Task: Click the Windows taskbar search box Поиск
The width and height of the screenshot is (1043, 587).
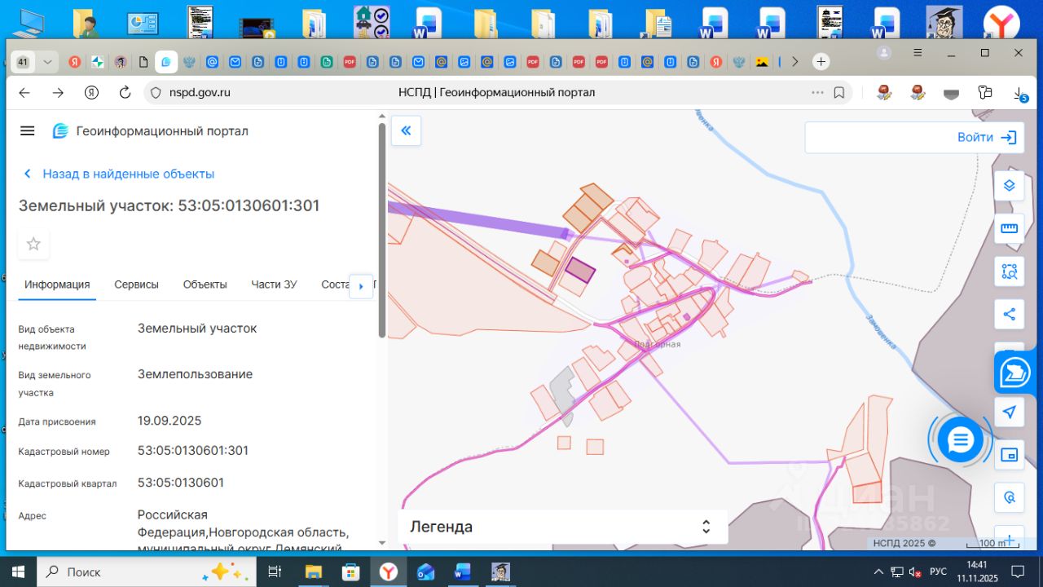Action: [x=147, y=572]
